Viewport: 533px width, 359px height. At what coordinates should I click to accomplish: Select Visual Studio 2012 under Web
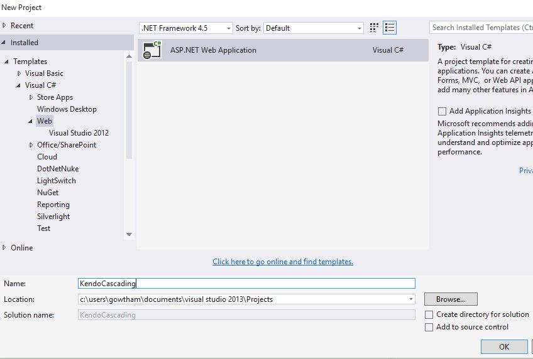click(x=79, y=133)
